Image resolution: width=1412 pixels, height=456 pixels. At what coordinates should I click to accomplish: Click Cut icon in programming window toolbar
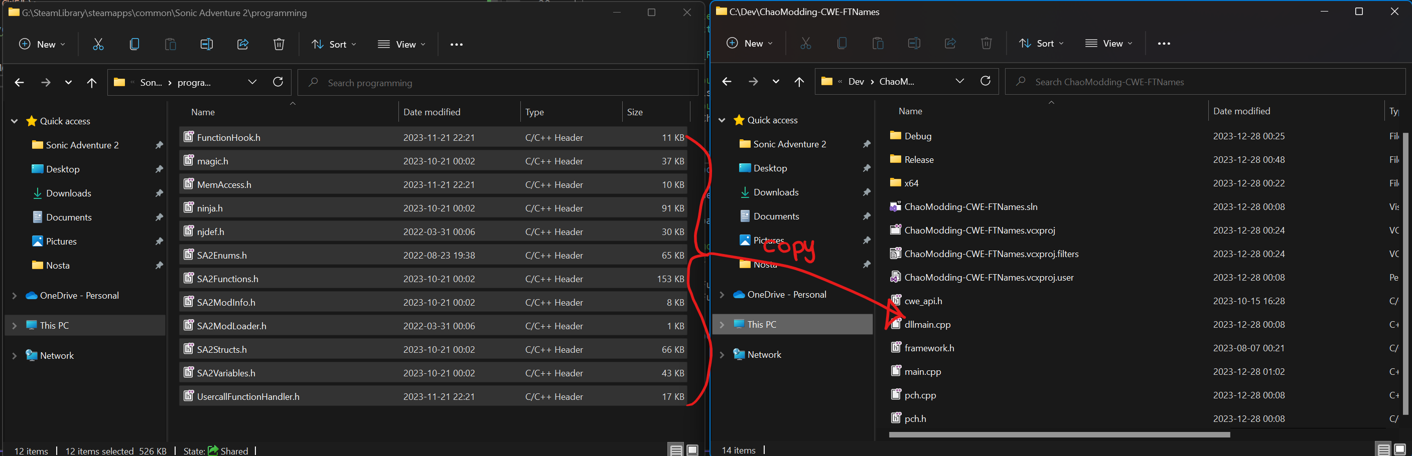tap(98, 44)
